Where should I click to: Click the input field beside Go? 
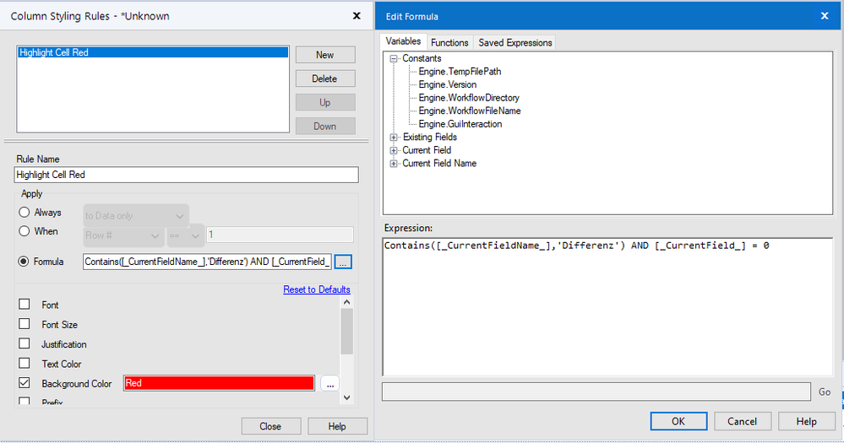pyautogui.click(x=596, y=392)
